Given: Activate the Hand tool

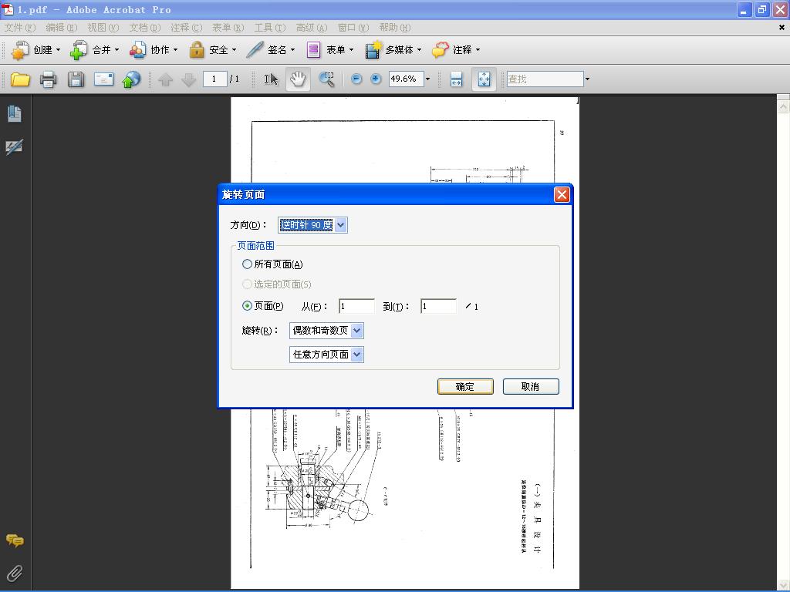Looking at the screenshot, I should pos(298,79).
